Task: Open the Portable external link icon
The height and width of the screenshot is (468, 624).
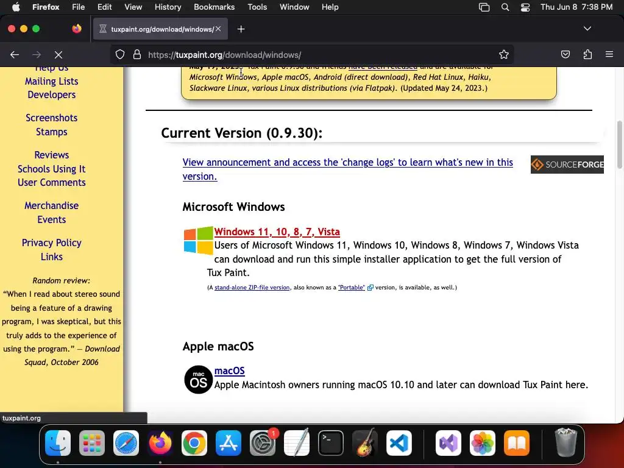Action: 370,288
